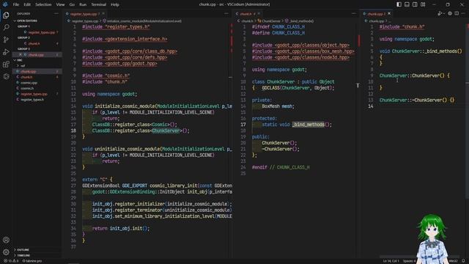
Task: Open the Extensions view
Action: point(6,64)
